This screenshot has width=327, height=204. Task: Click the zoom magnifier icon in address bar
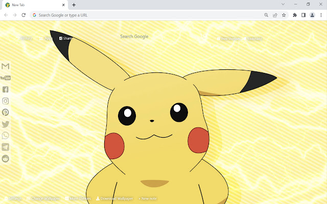pyautogui.click(x=266, y=15)
